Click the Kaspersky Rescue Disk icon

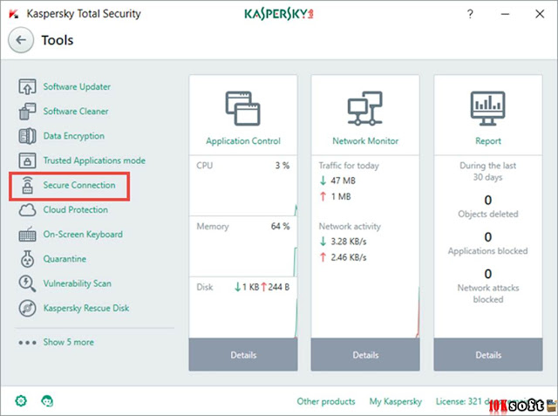click(x=27, y=308)
